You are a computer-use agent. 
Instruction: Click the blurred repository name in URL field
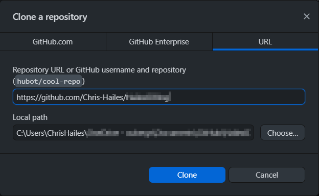point(148,97)
